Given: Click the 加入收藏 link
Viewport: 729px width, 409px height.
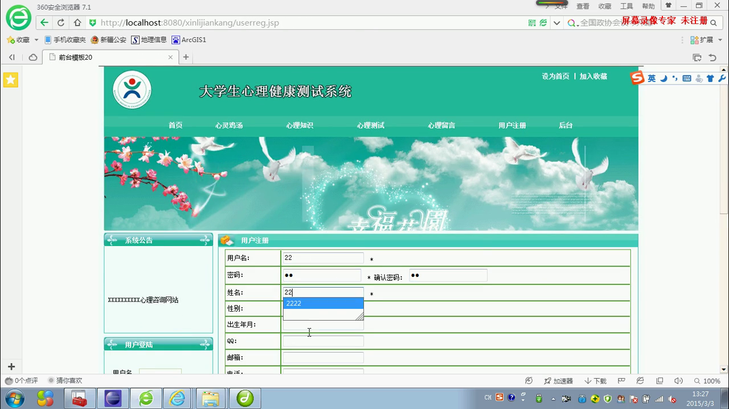Looking at the screenshot, I should click(593, 76).
